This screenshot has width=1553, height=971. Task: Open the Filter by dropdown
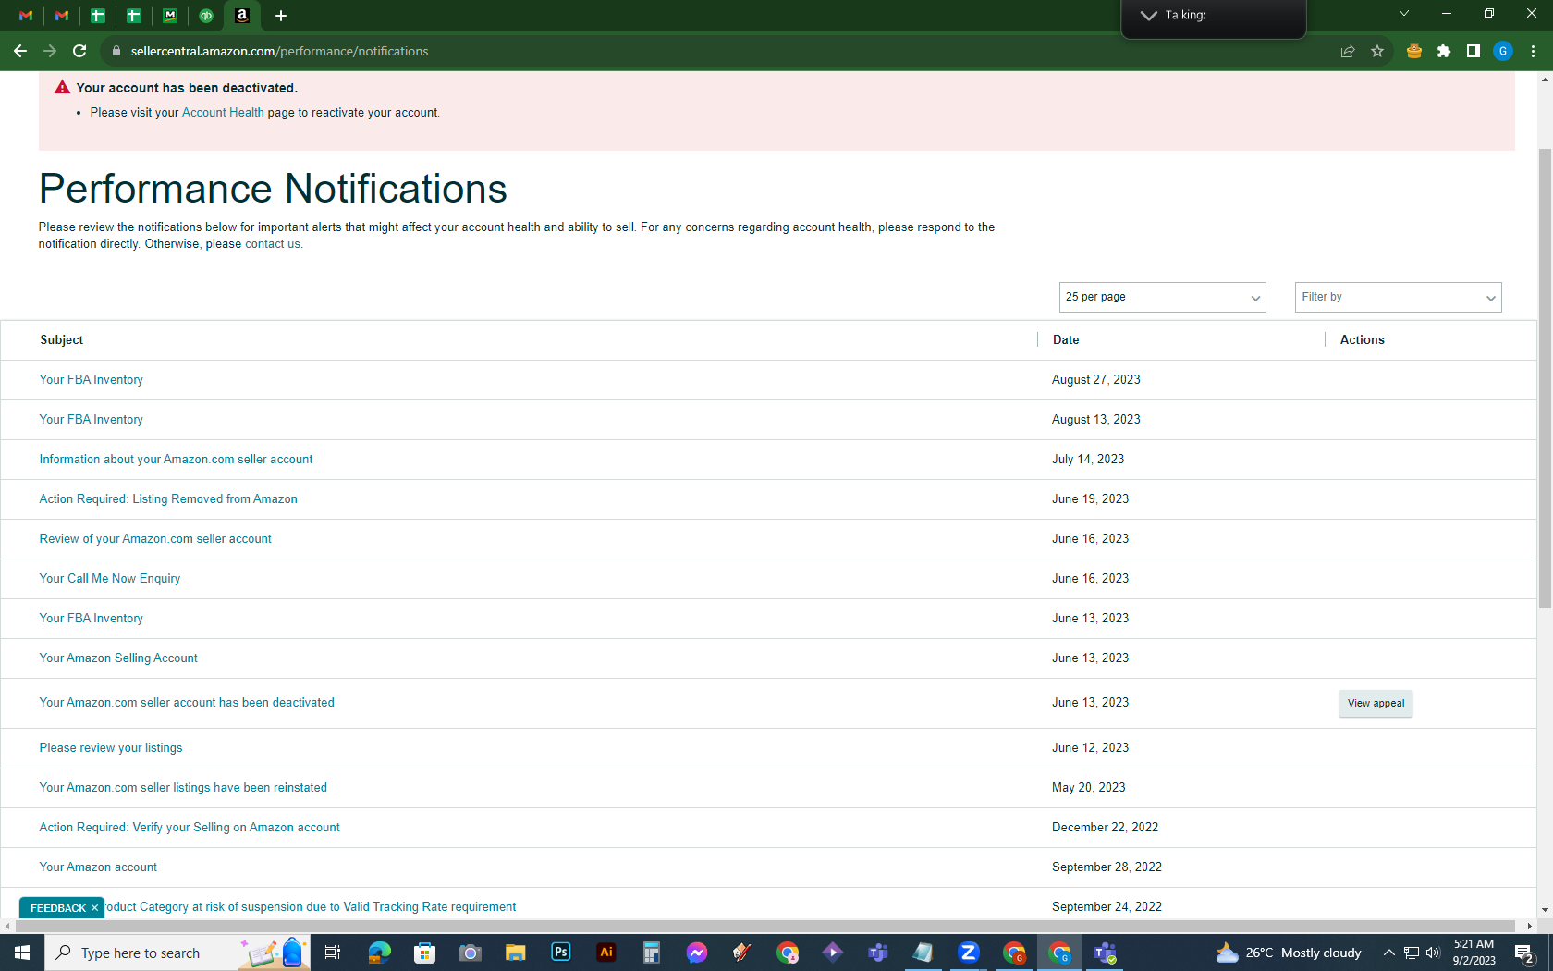(1398, 297)
